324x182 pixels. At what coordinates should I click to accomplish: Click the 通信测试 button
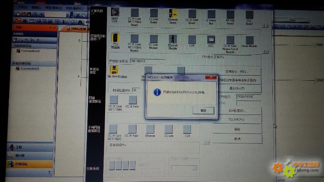click(240, 89)
